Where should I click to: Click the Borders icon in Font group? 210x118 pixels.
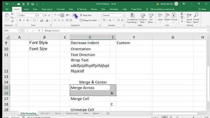[x=34, y=20]
